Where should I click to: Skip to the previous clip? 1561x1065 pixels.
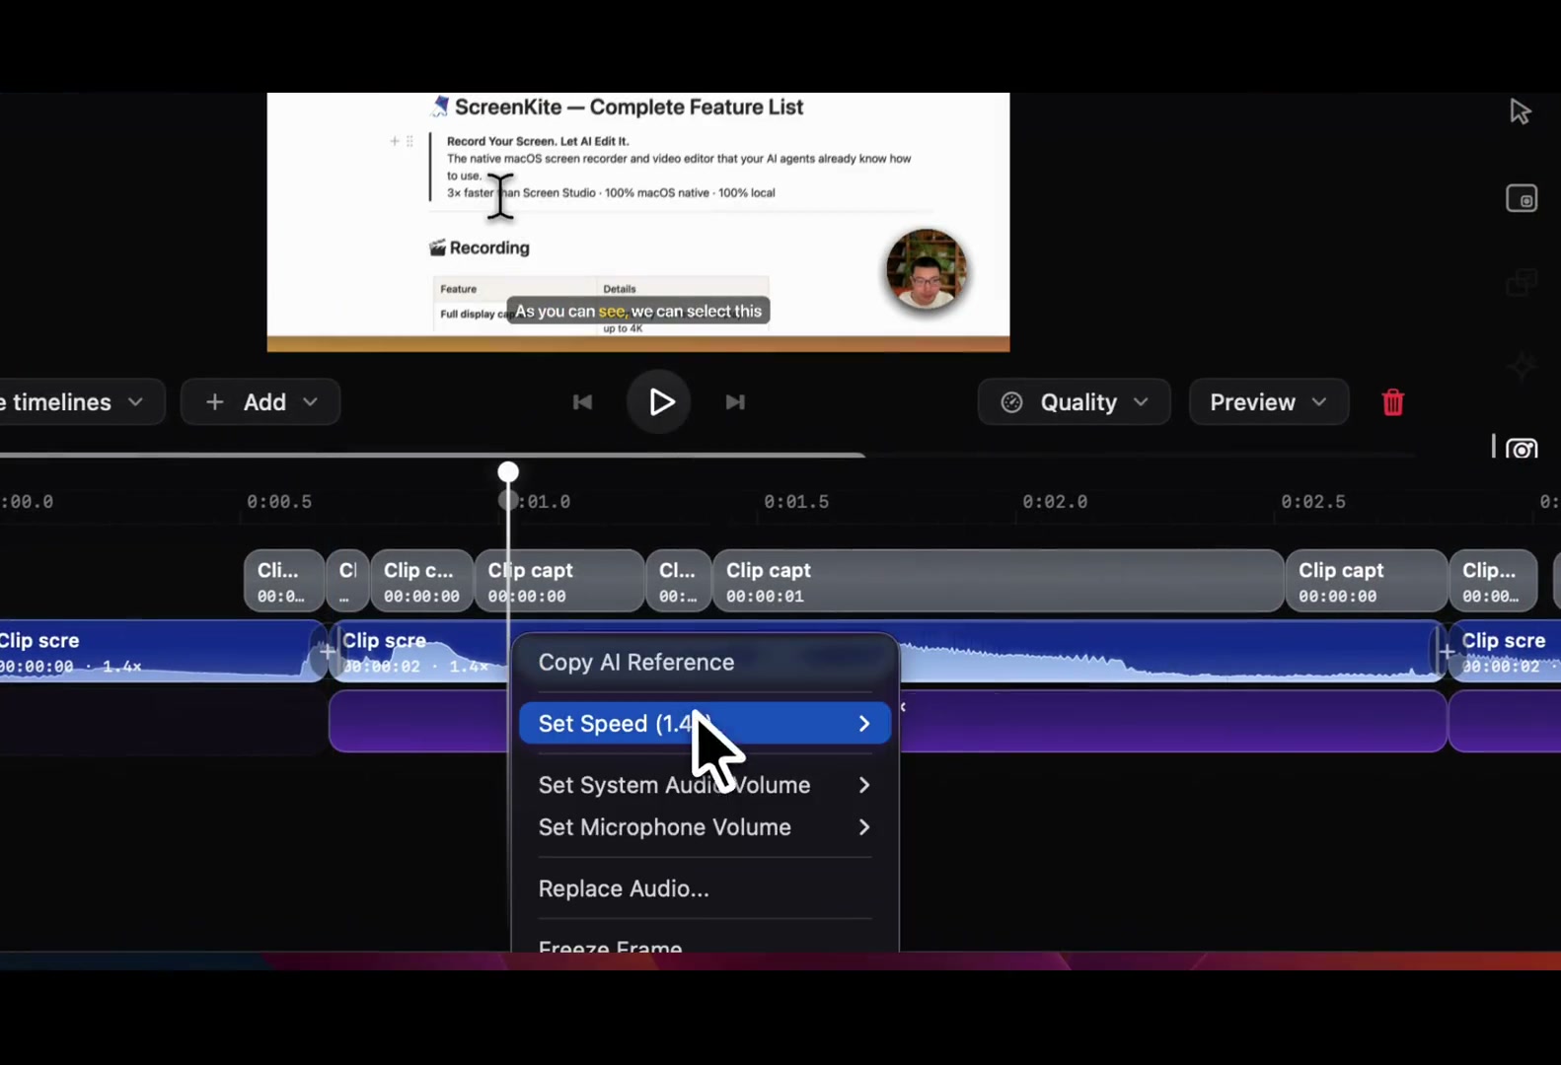(x=582, y=402)
